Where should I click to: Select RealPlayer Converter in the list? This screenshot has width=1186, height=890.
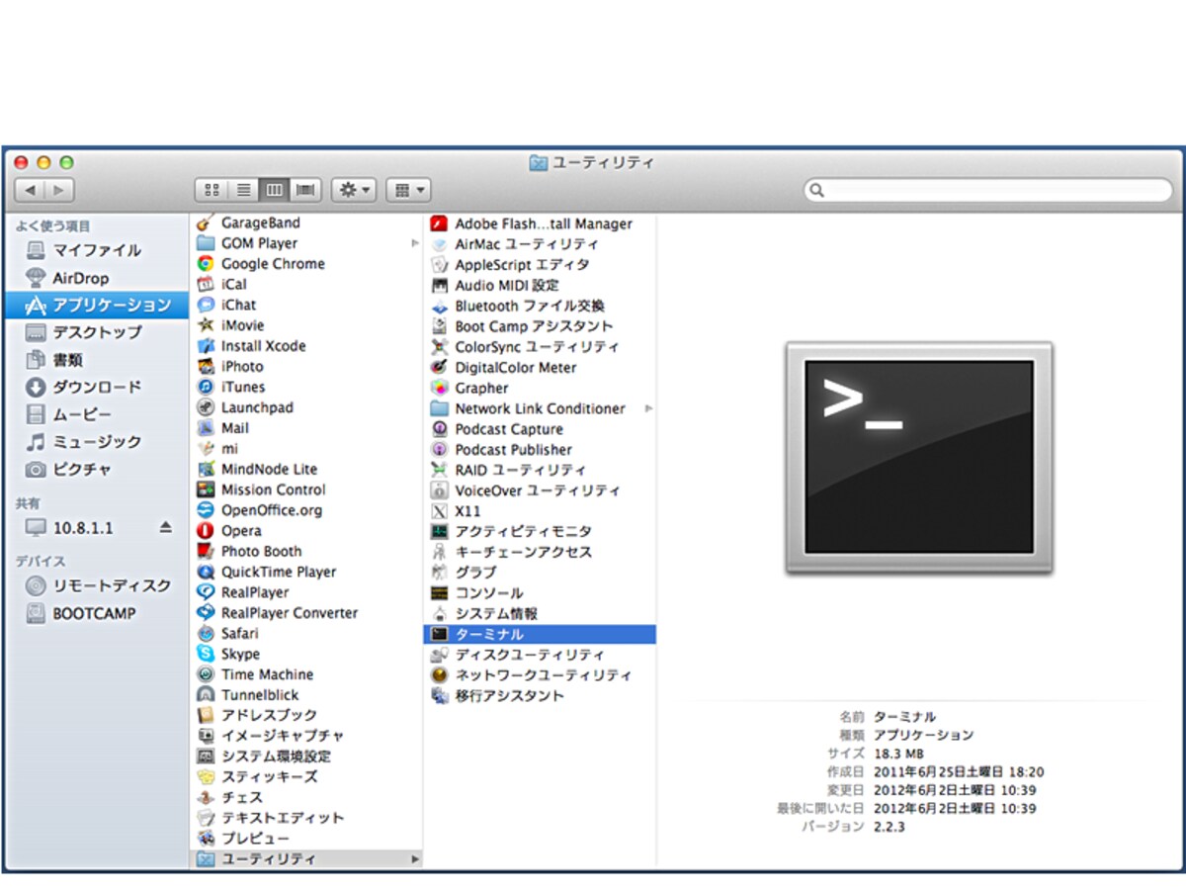(x=306, y=613)
